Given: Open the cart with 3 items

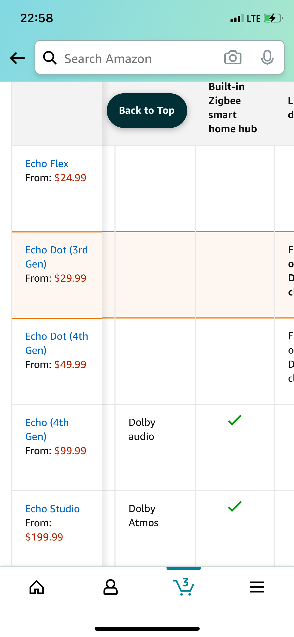Looking at the screenshot, I should [183, 587].
